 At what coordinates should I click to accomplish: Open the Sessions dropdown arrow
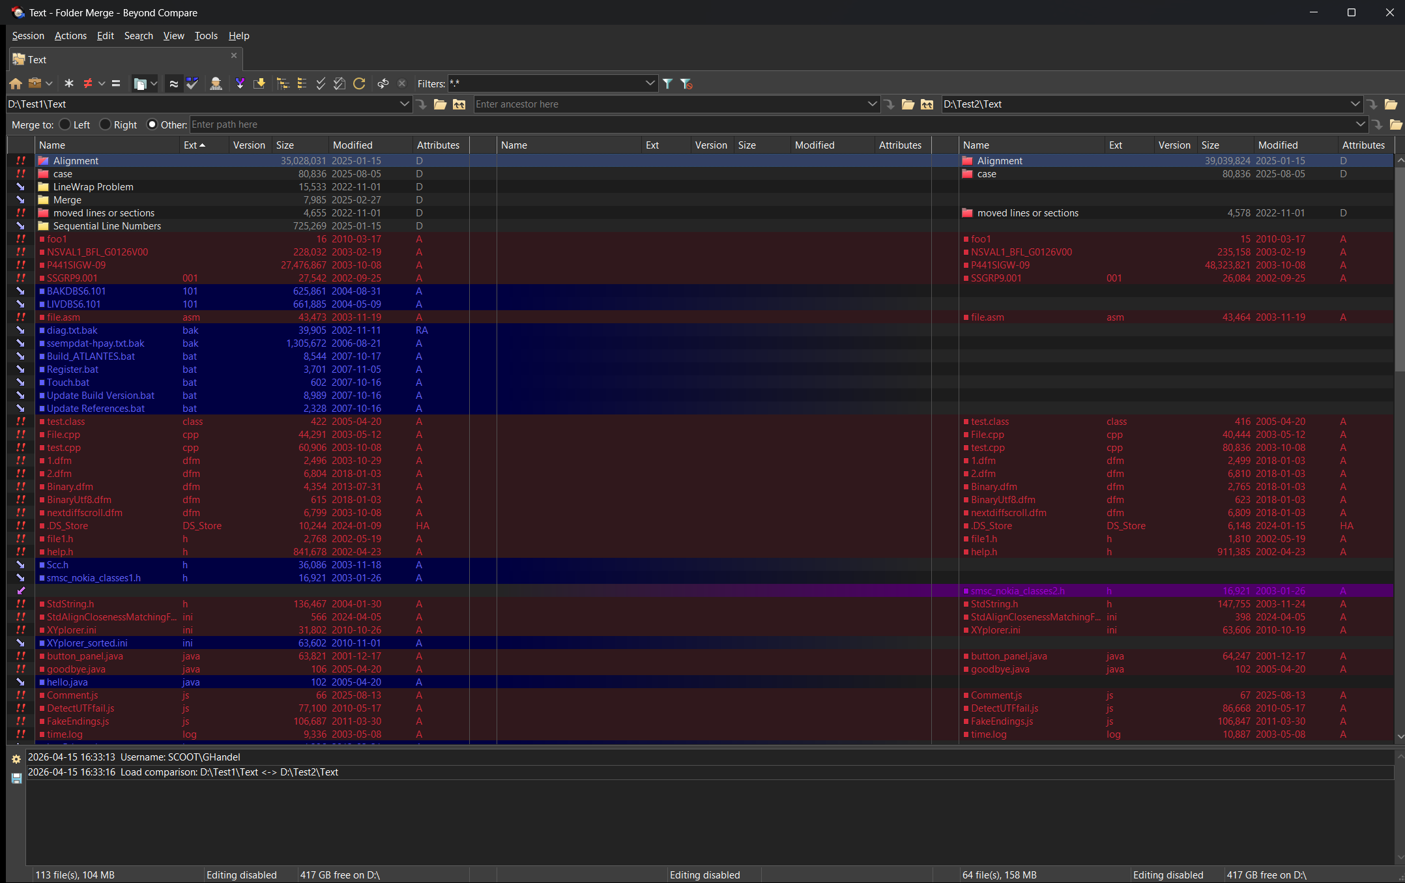click(x=49, y=83)
